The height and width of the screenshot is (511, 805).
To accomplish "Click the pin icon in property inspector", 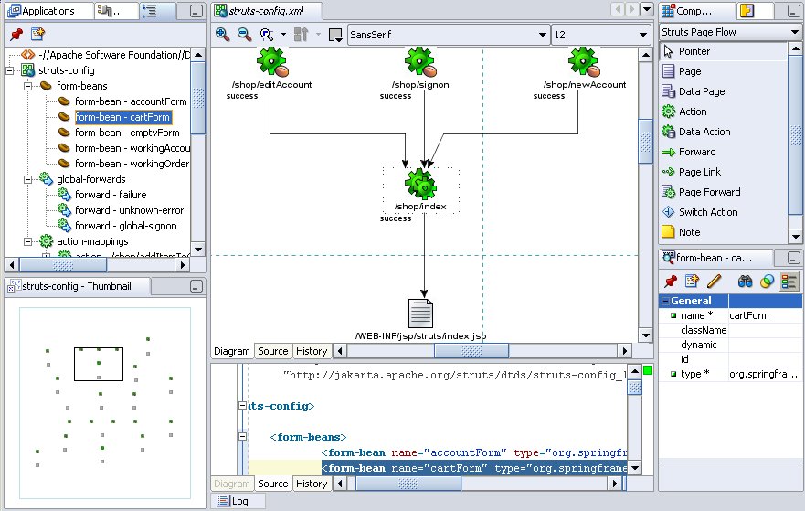I will tap(671, 281).
